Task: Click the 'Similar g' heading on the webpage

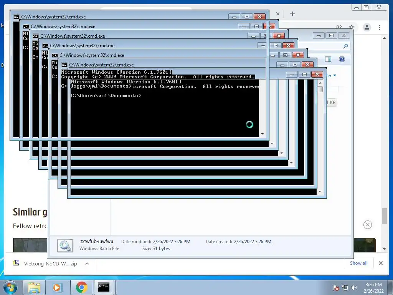Action: (x=30, y=212)
